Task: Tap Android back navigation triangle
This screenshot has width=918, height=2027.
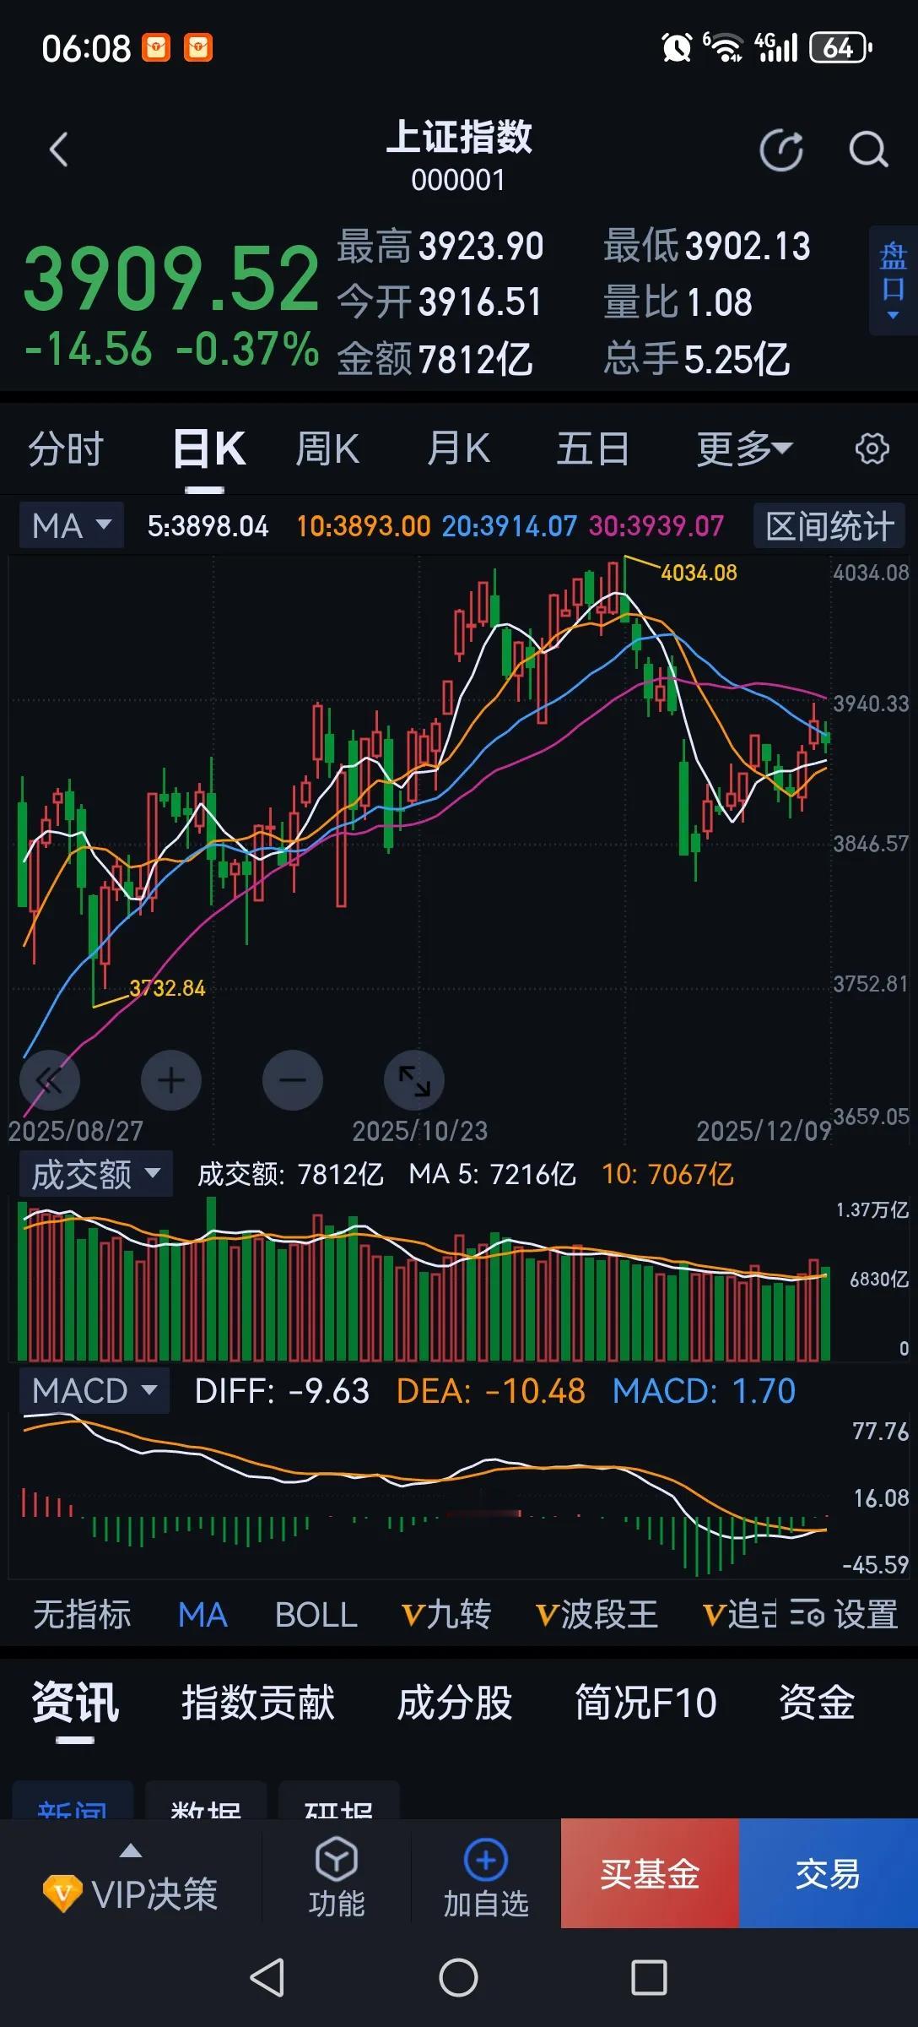Action: point(267,1977)
